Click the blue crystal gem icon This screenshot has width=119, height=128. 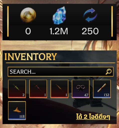pyautogui.click(x=59, y=15)
